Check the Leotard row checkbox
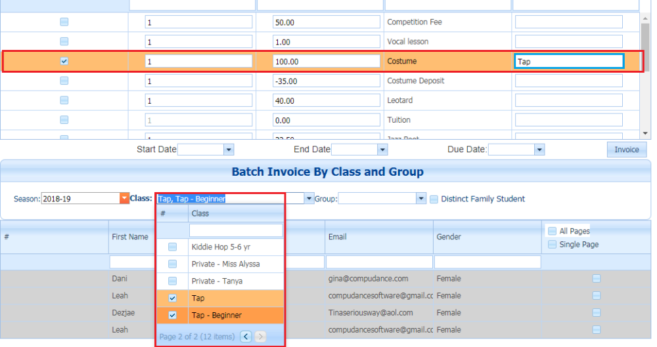Screen dimensions: 657x347 pos(64,100)
